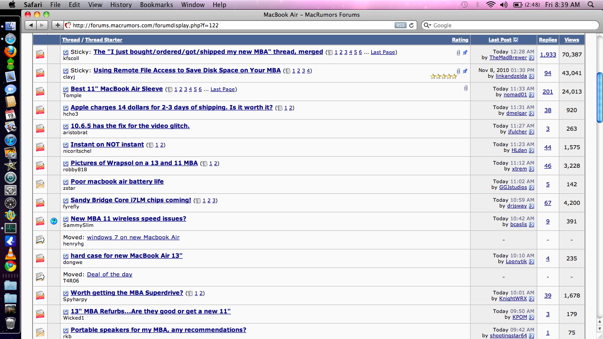The image size is (603, 339).
Task: Click small arrow icon before 10.6.5 video glitch thread
Action: pos(66,126)
